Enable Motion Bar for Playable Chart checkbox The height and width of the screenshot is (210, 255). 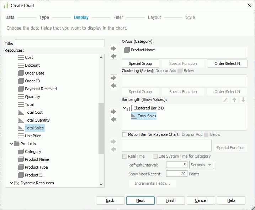[125, 134]
